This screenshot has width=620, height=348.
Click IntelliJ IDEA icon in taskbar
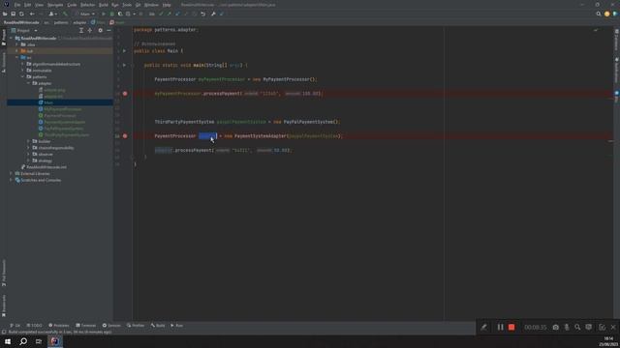pos(55,341)
